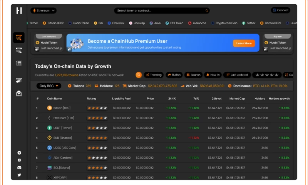Click the Tether coin icon in row 3

pos(50,128)
